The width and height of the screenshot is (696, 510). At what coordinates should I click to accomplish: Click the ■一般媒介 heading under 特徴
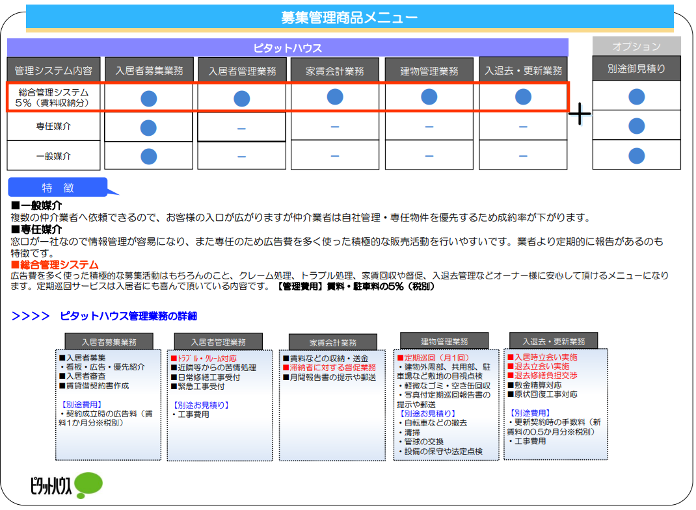(36, 205)
